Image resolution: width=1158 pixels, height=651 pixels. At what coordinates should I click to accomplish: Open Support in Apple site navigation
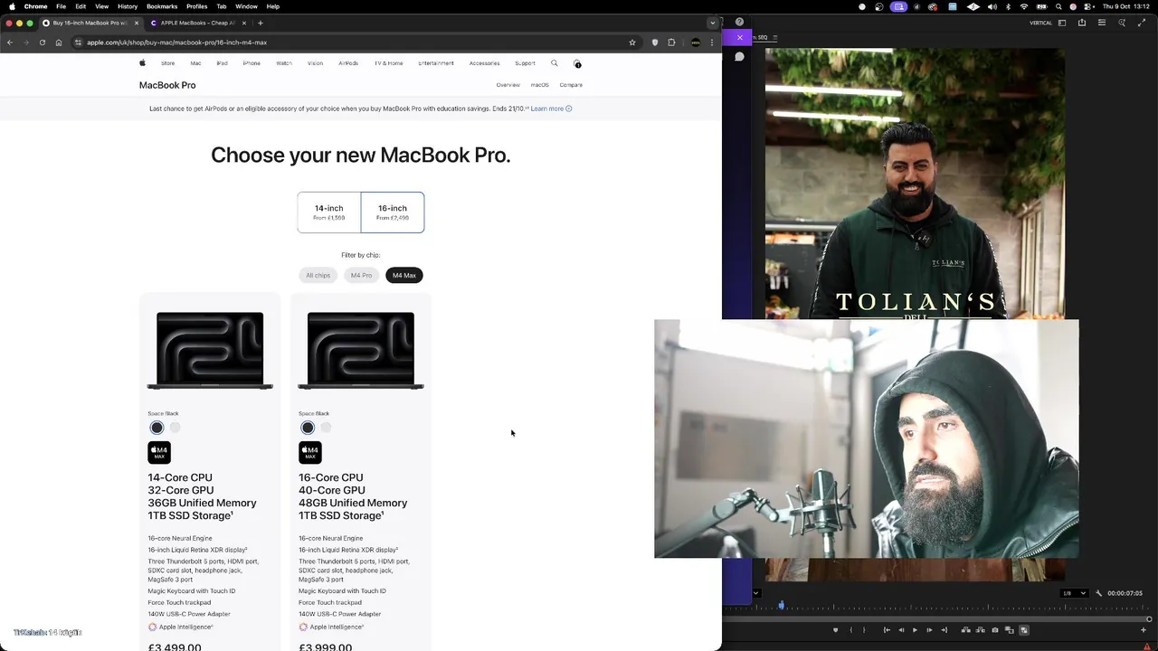coord(525,63)
